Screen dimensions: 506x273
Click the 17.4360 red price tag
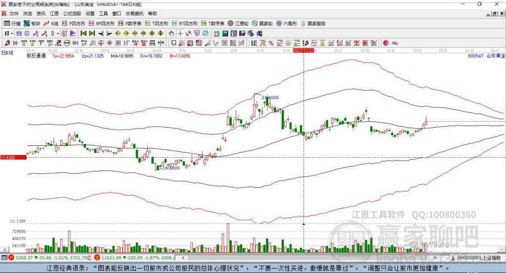point(13,157)
